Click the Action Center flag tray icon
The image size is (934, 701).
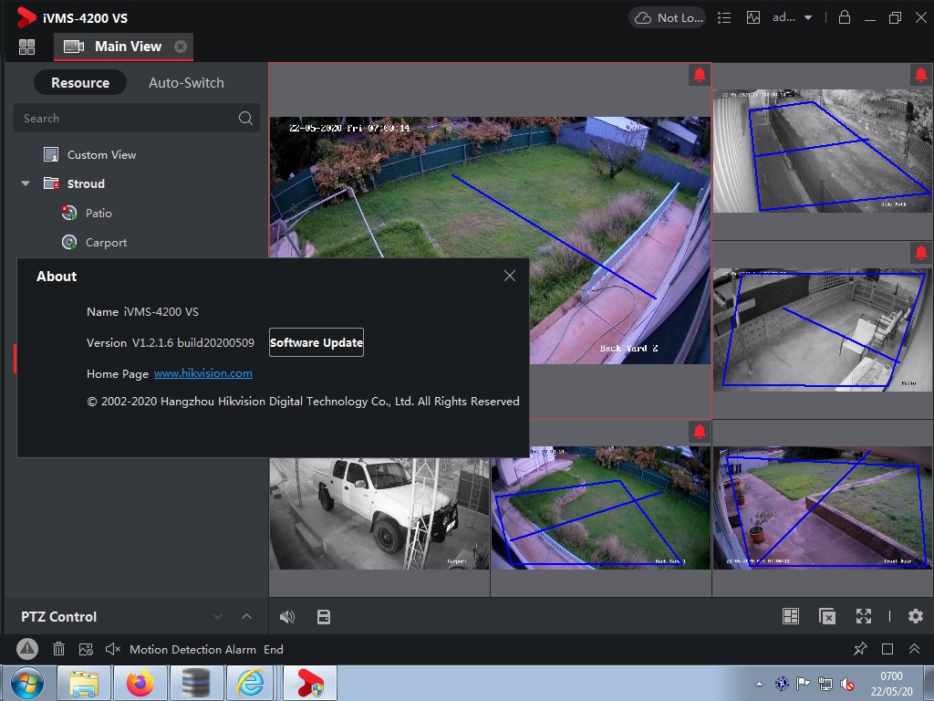(x=804, y=684)
